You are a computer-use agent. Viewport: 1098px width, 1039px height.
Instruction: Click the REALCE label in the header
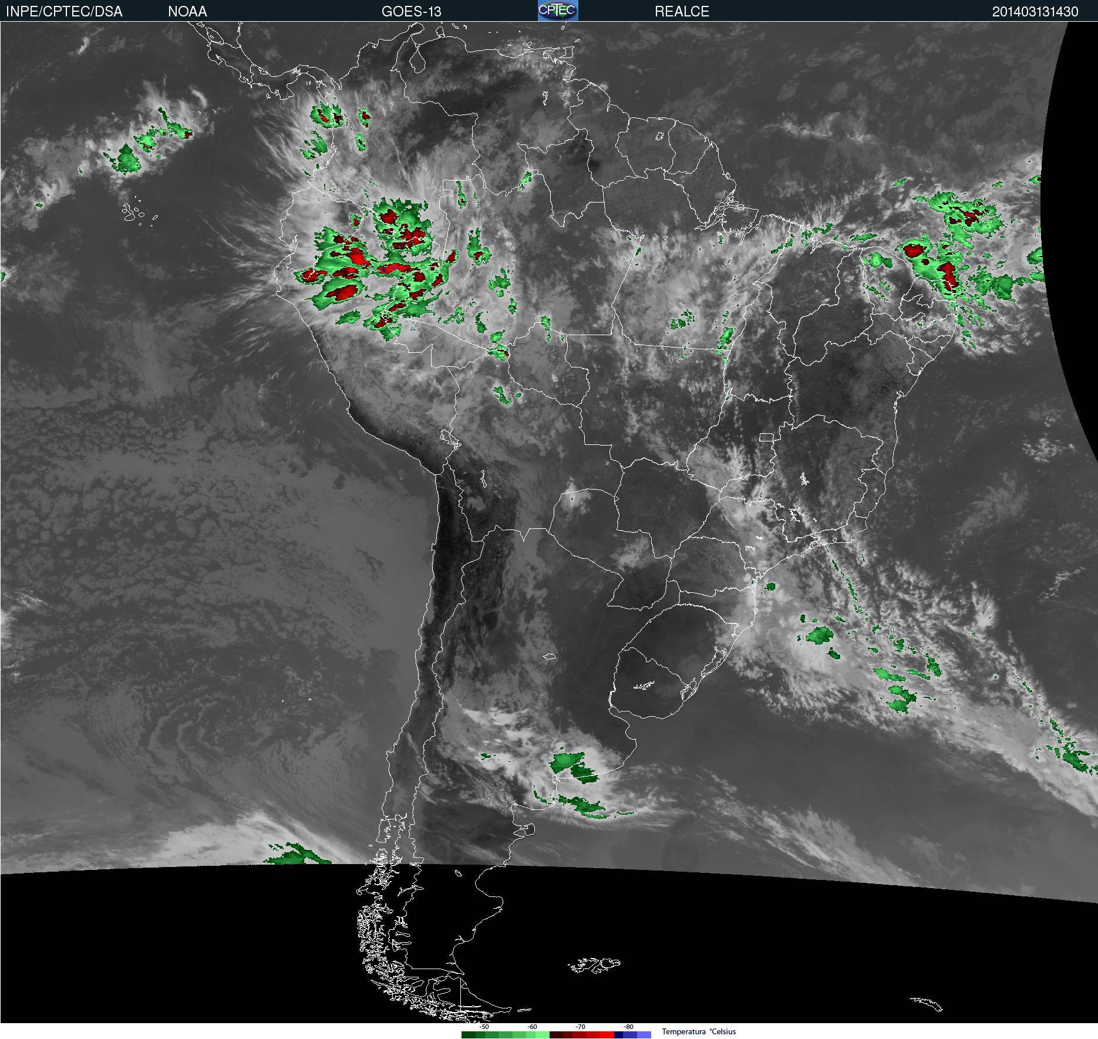[682, 12]
